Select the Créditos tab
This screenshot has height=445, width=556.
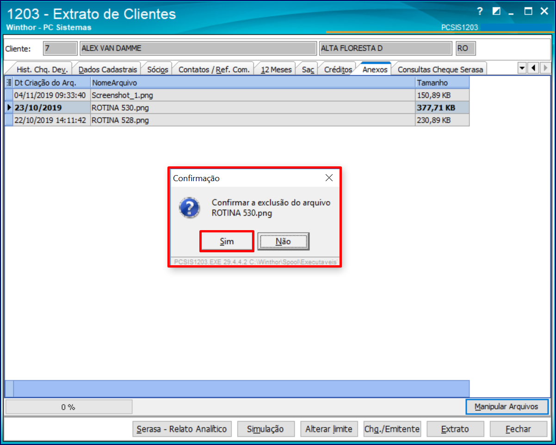point(338,69)
